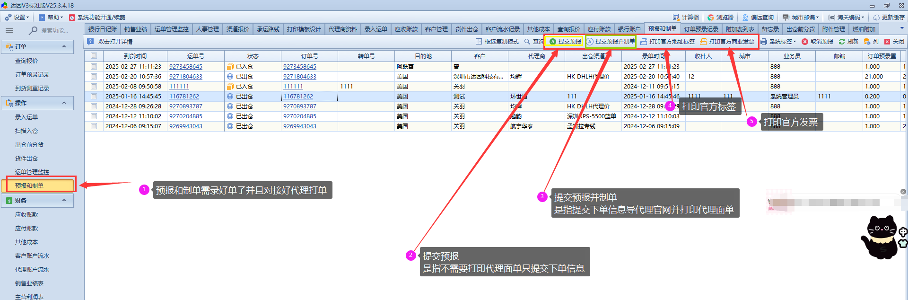
Task: Switch to the 订单预录记录 tab
Action: tap(701, 29)
